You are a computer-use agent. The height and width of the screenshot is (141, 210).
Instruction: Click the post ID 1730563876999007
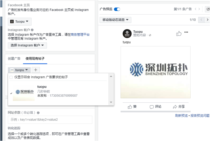point(63,96)
